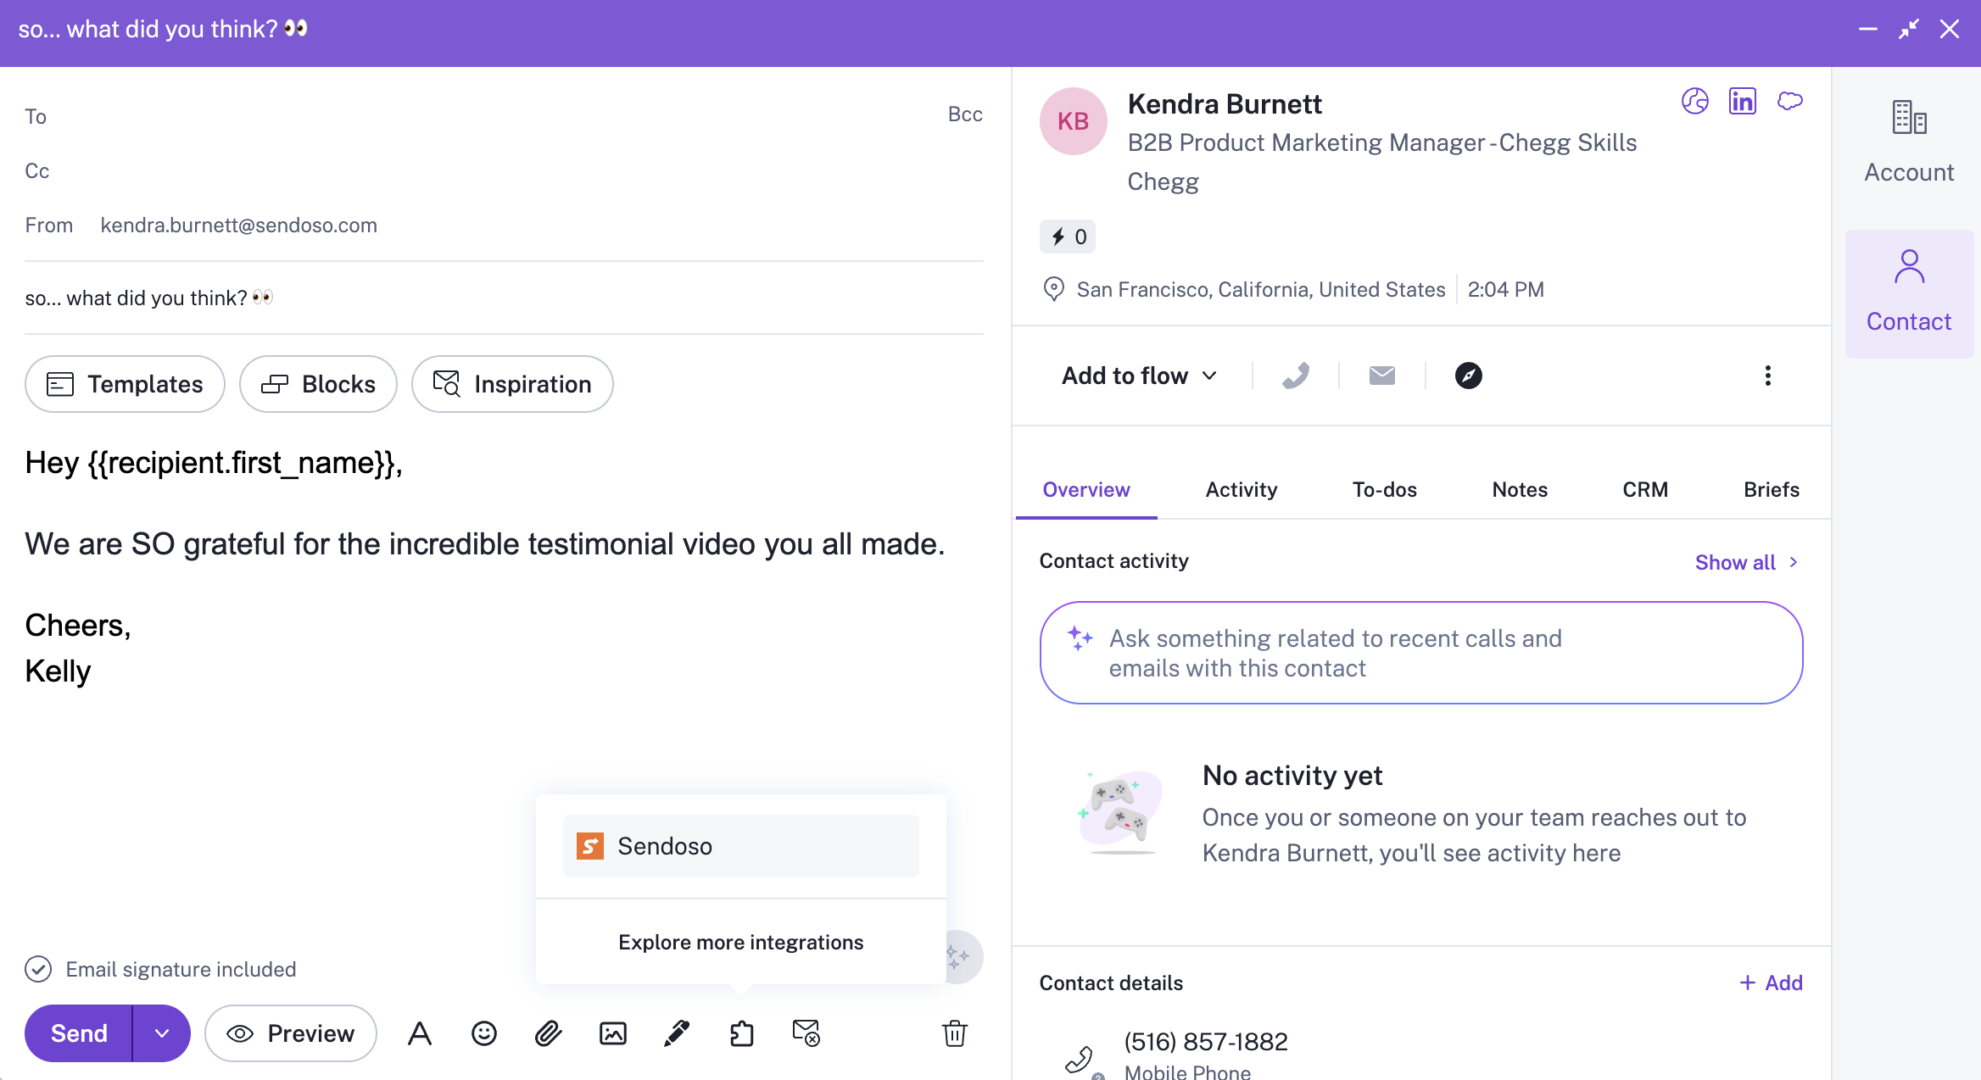Click the integrations puzzle icon
Viewport: 1981px width, 1080px height.
click(741, 1033)
